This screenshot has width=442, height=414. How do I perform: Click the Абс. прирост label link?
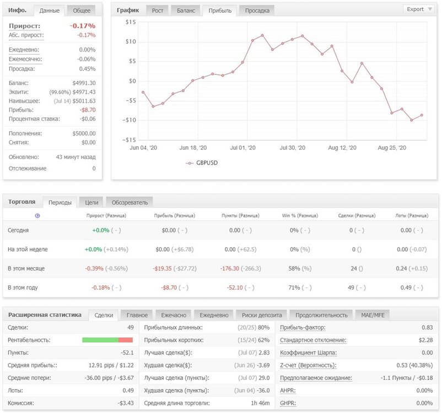pos(26,35)
